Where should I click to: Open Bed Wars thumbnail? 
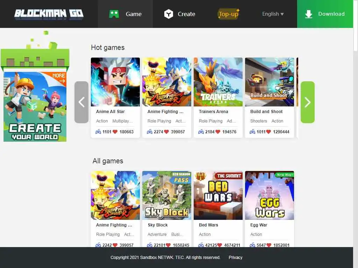[218, 195]
